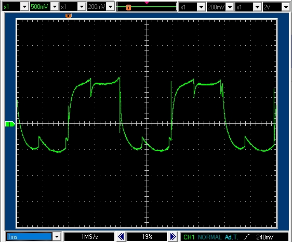Screen dimensions: 292x242
Task: Click the left blue trigger position arrow
Action: 121,237
